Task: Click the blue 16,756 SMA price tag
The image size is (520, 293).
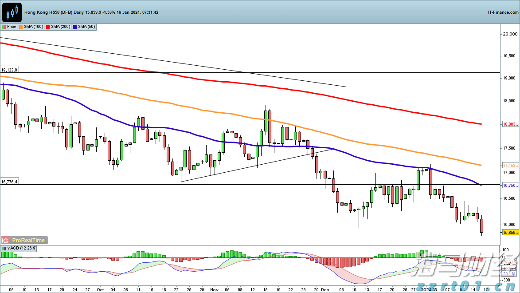Action: [509, 185]
